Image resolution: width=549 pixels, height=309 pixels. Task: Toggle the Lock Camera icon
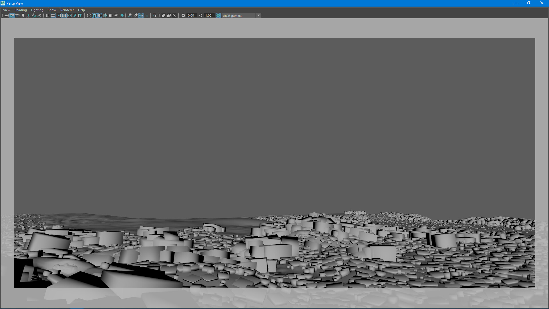click(12, 15)
